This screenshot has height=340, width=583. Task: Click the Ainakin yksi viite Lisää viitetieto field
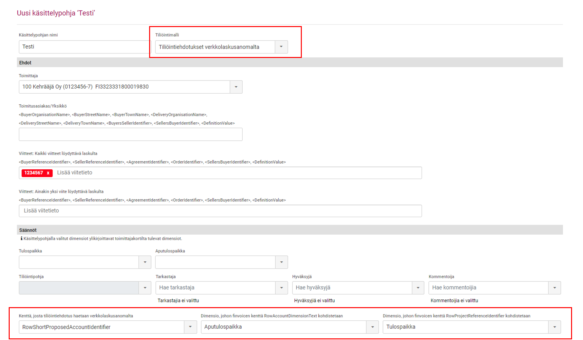pos(220,211)
